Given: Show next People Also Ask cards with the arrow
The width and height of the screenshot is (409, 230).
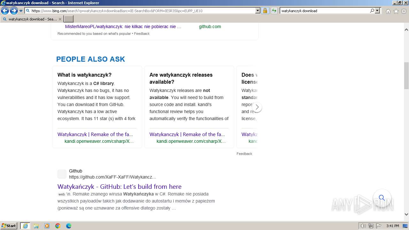Looking at the screenshot, I should coord(257,107).
